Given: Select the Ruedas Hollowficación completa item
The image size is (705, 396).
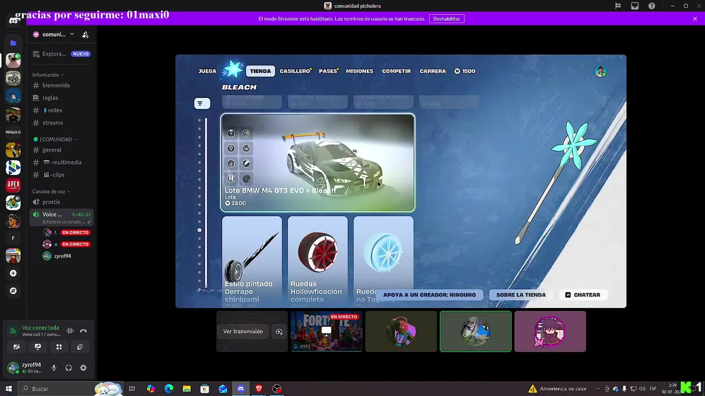Looking at the screenshot, I should tap(318, 260).
